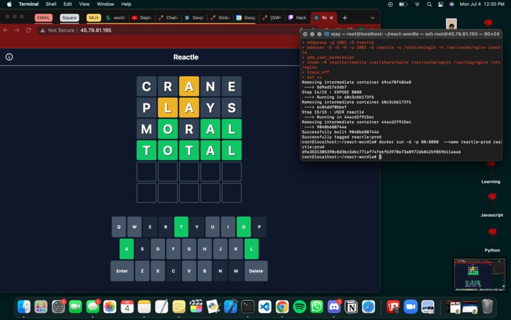Open the Reactle info icon
511x320 pixels.
coord(9,57)
